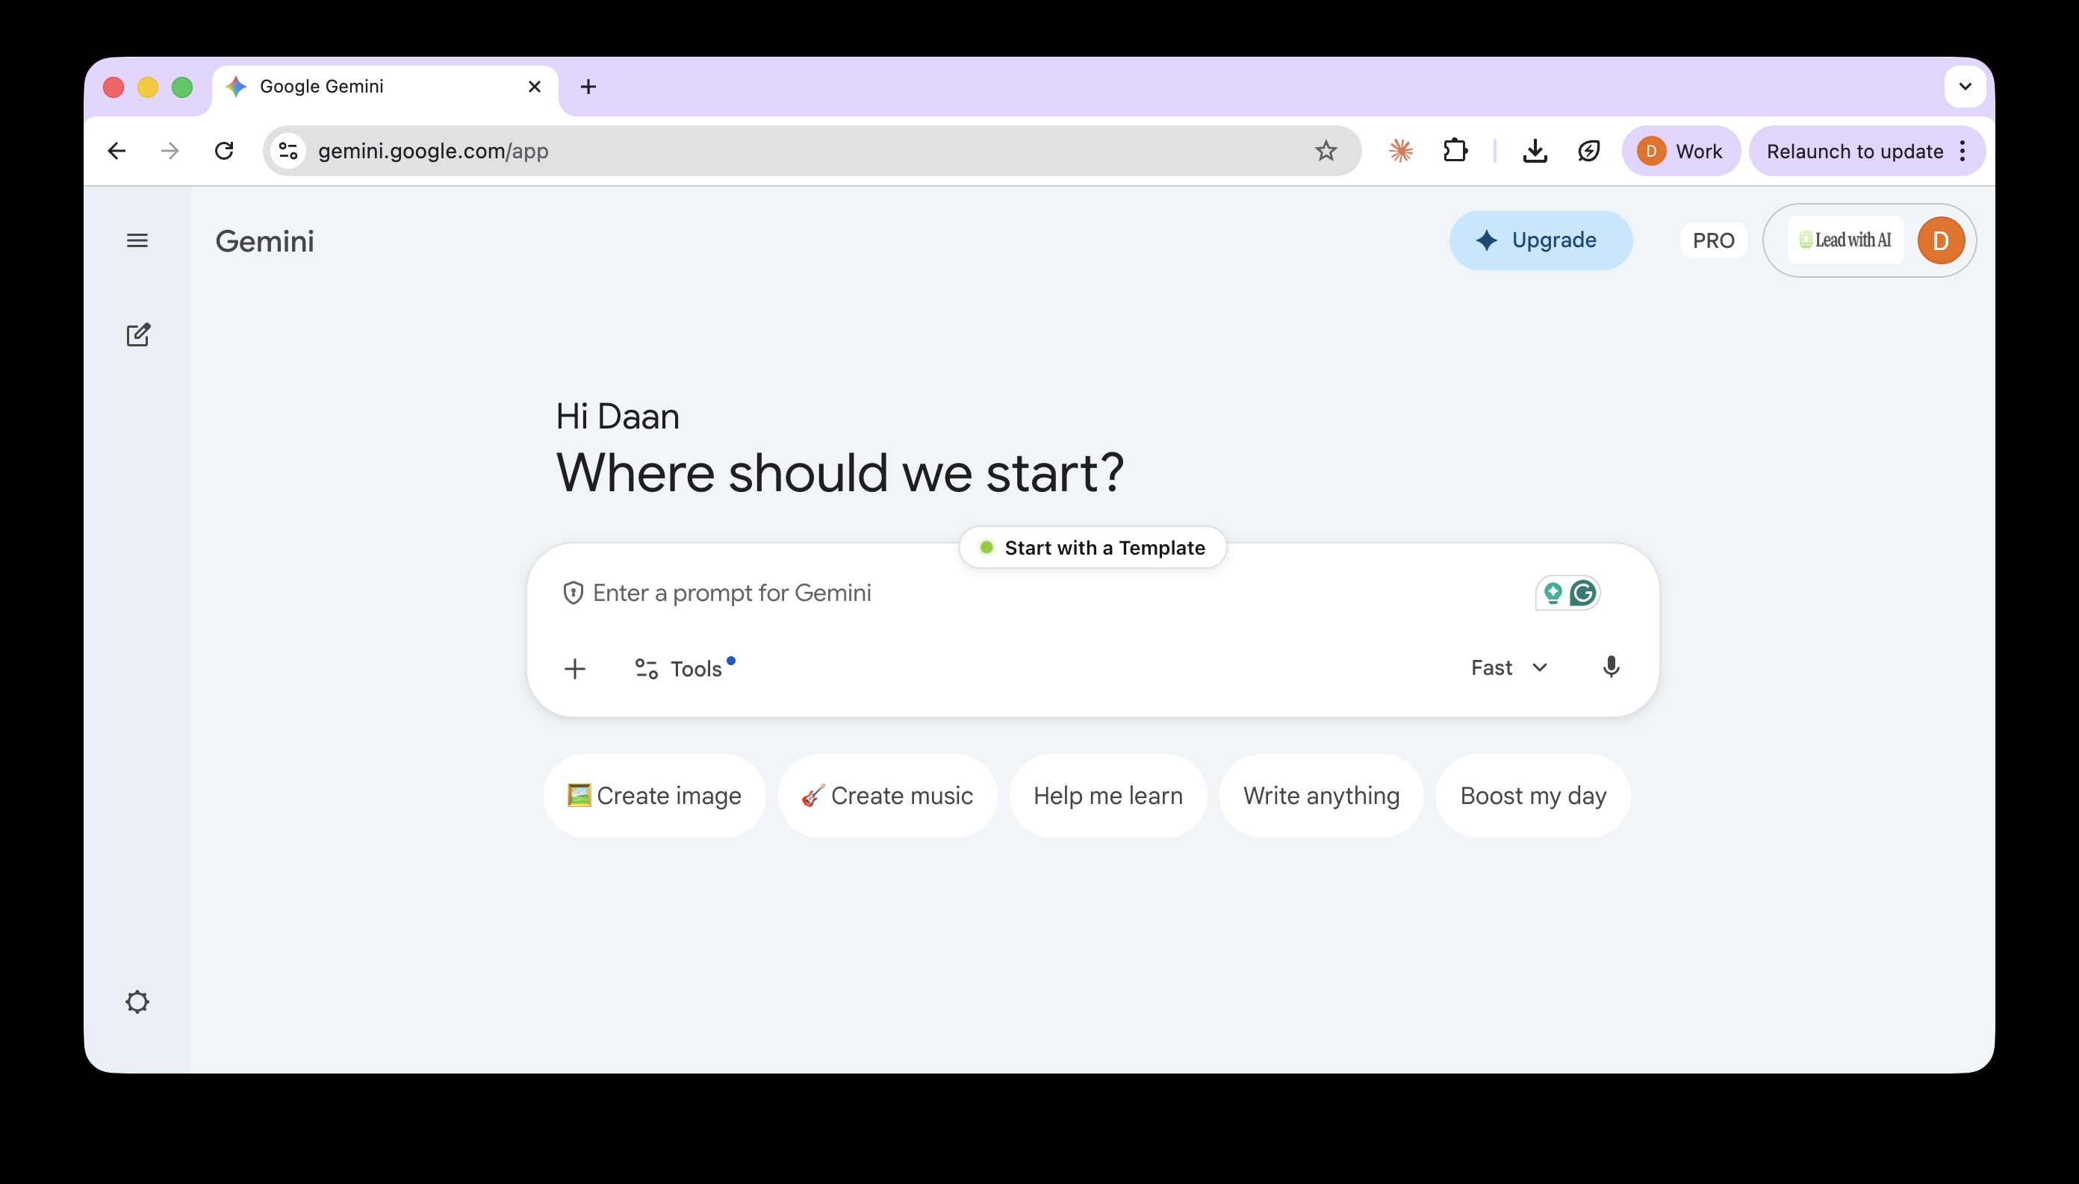Click Relaunch to update button

point(1854,152)
